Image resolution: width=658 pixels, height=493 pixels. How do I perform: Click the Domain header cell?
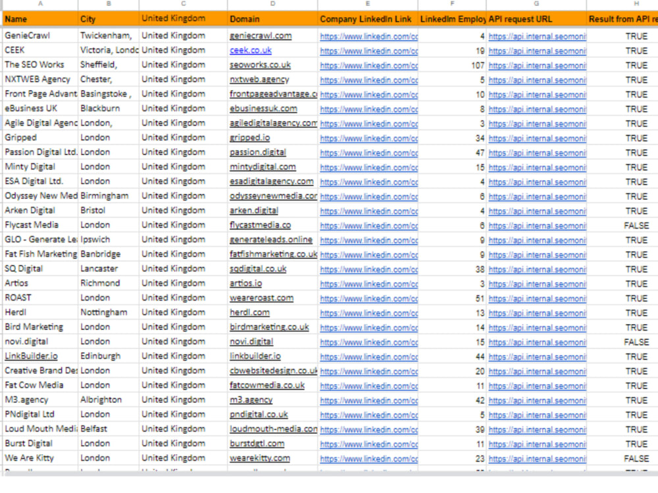[x=272, y=19]
